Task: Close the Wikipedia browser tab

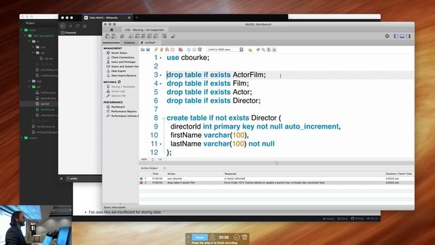Action: coord(129,18)
